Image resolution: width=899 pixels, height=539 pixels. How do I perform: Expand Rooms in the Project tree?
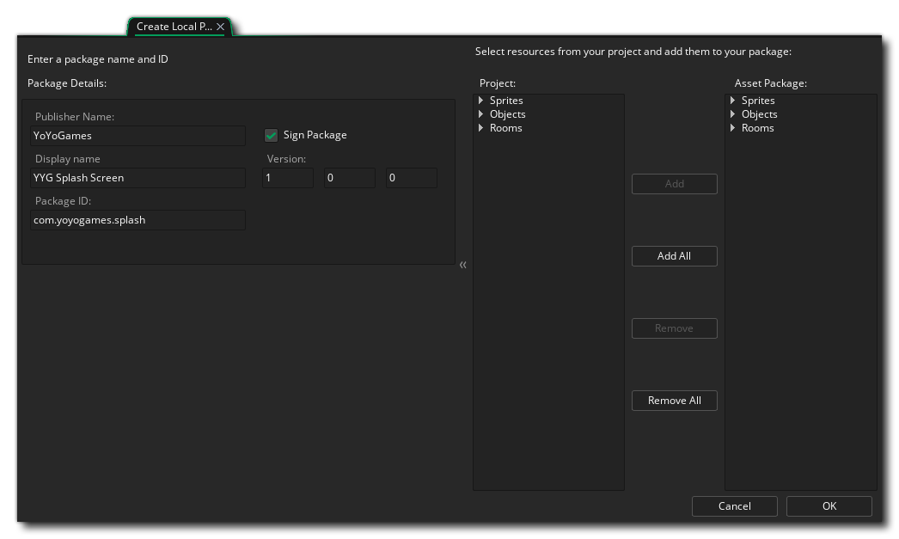480,127
